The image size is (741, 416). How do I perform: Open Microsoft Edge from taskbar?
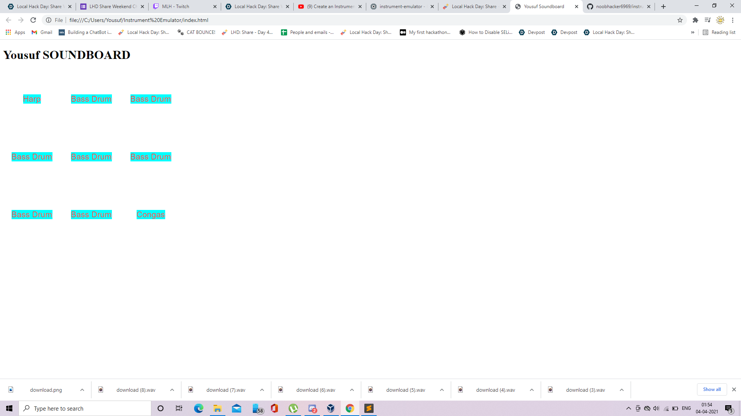[198, 408]
